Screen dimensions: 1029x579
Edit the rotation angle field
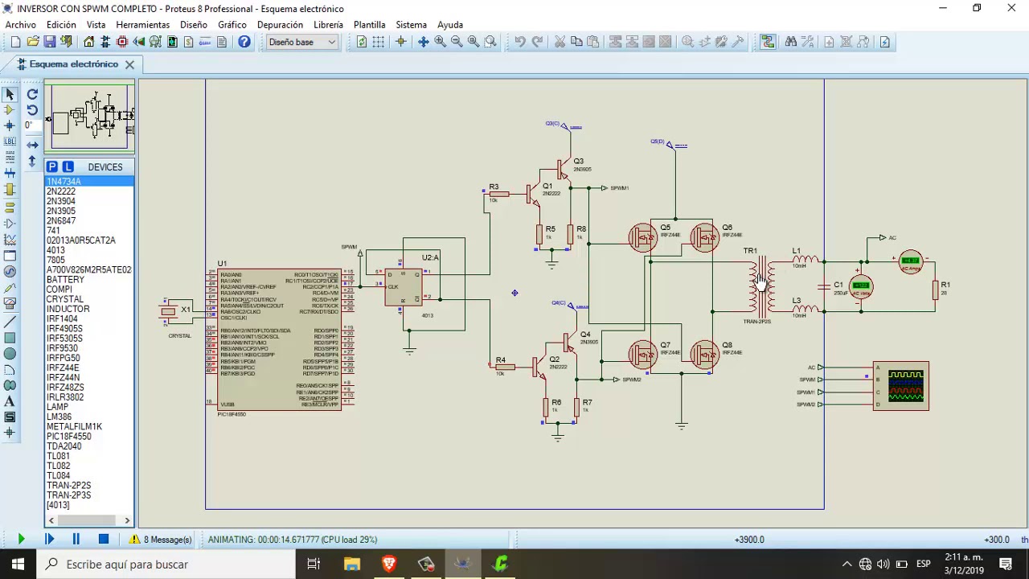click(x=31, y=125)
